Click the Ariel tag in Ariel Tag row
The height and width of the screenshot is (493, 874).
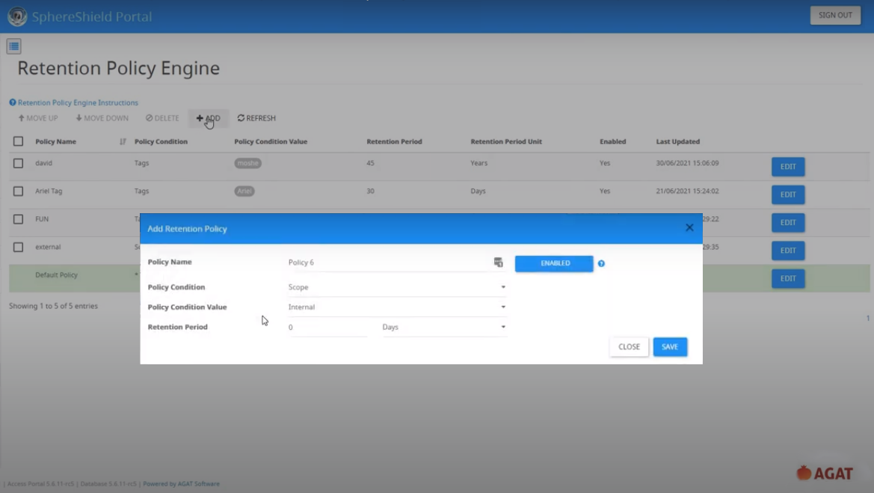[x=244, y=192]
